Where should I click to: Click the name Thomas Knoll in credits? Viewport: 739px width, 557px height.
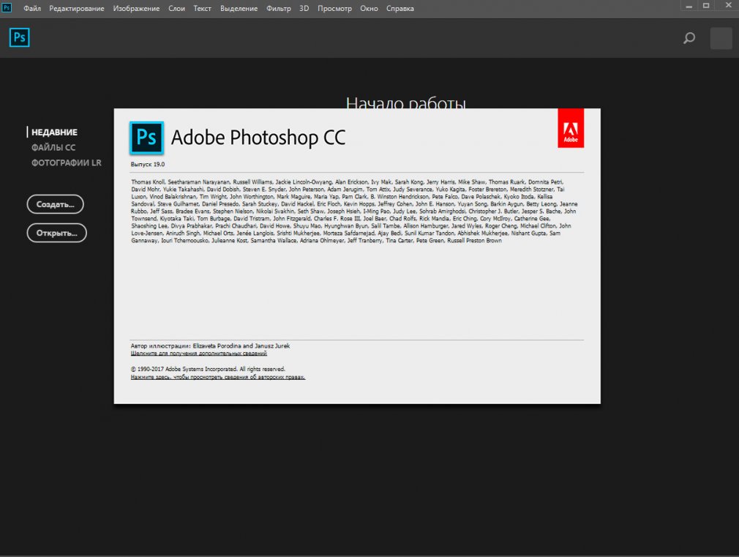tap(148, 182)
